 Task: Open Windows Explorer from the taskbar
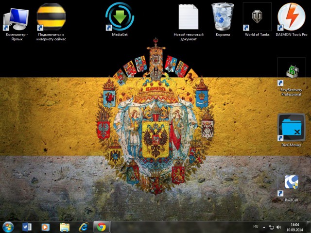click(x=65, y=227)
